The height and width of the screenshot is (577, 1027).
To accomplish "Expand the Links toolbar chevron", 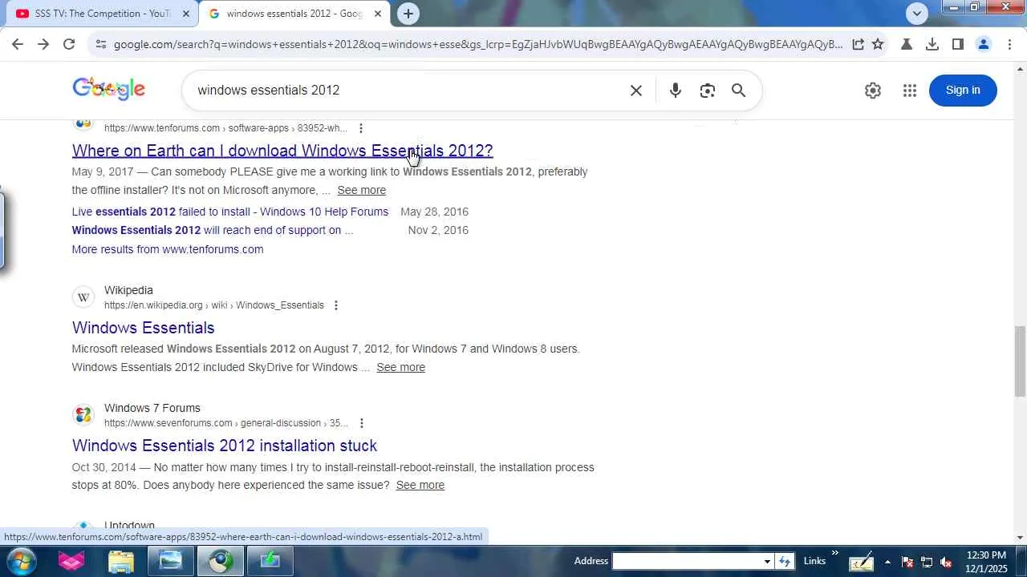I will (x=834, y=553).
